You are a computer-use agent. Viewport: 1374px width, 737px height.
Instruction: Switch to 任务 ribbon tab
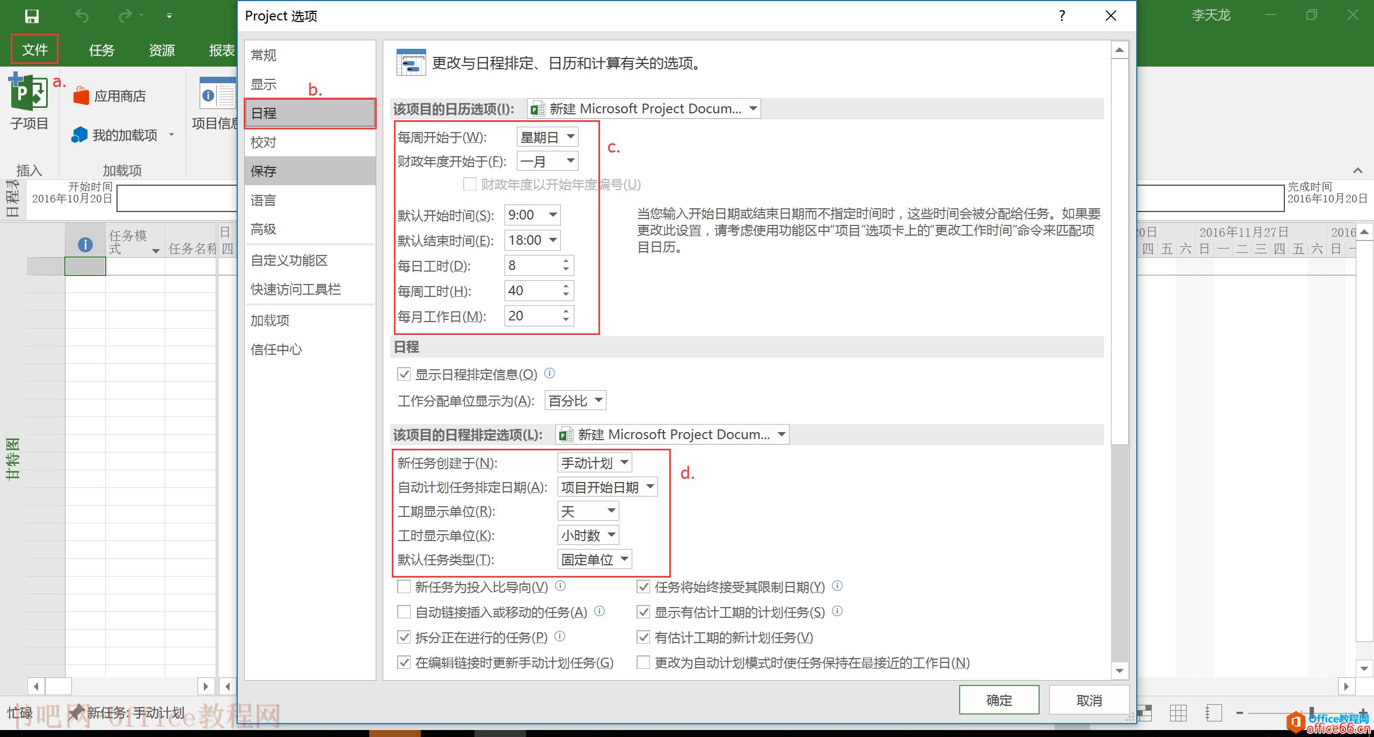pos(101,50)
